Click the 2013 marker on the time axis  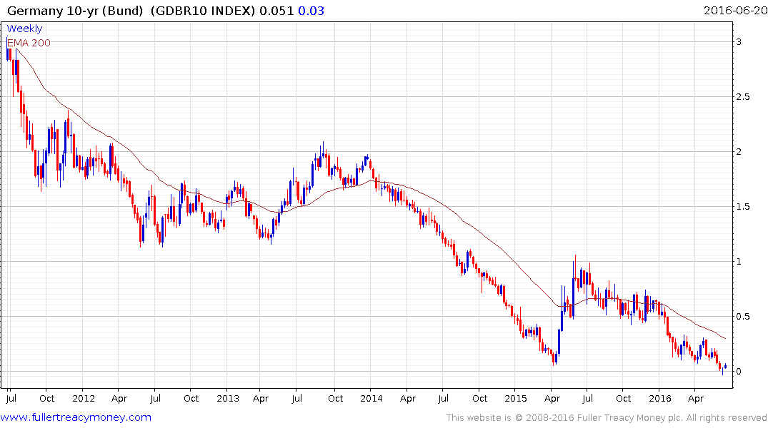(227, 398)
